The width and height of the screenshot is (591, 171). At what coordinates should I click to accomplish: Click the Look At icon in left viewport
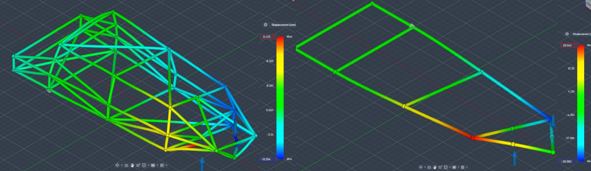pos(126,165)
